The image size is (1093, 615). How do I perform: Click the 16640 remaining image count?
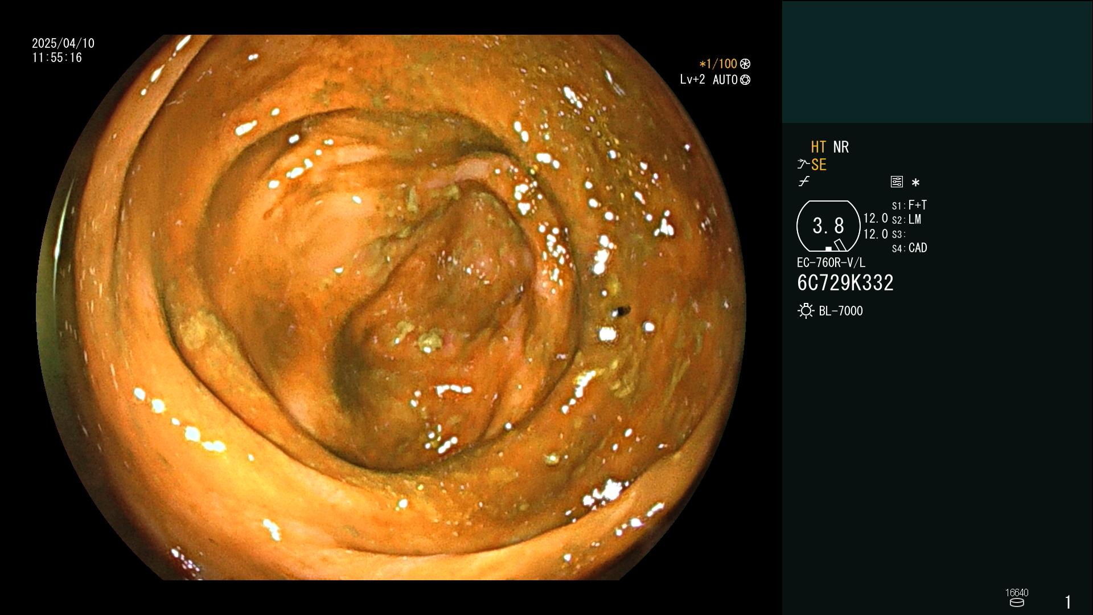pyautogui.click(x=1017, y=593)
